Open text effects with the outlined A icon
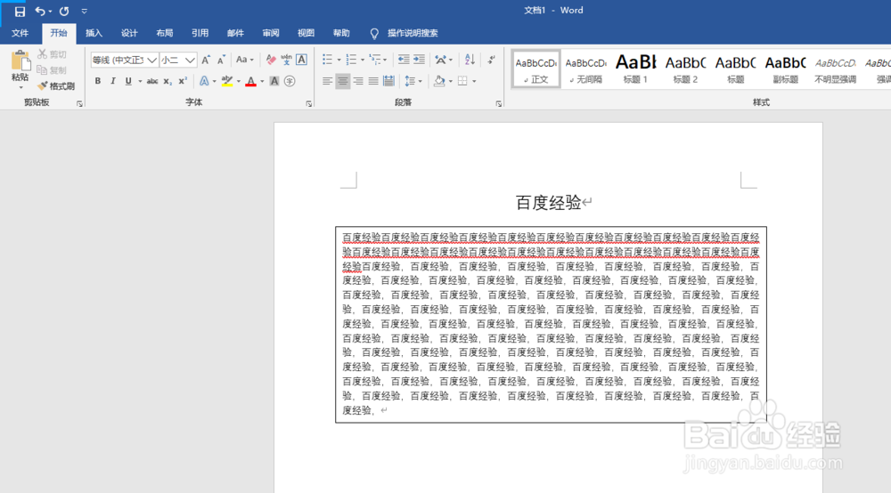The height and width of the screenshot is (493, 891). (x=204, y=81)
